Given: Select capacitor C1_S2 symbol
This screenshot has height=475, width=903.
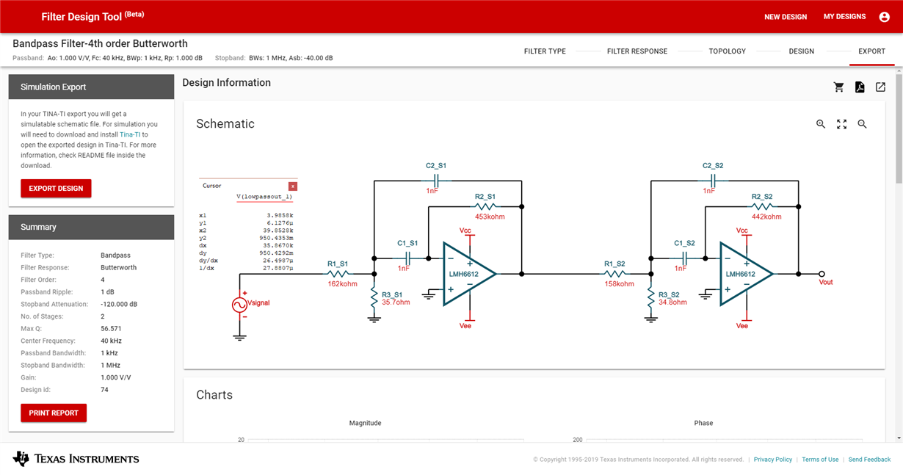Looking at the screenshot, I should [x=684, y=258].
